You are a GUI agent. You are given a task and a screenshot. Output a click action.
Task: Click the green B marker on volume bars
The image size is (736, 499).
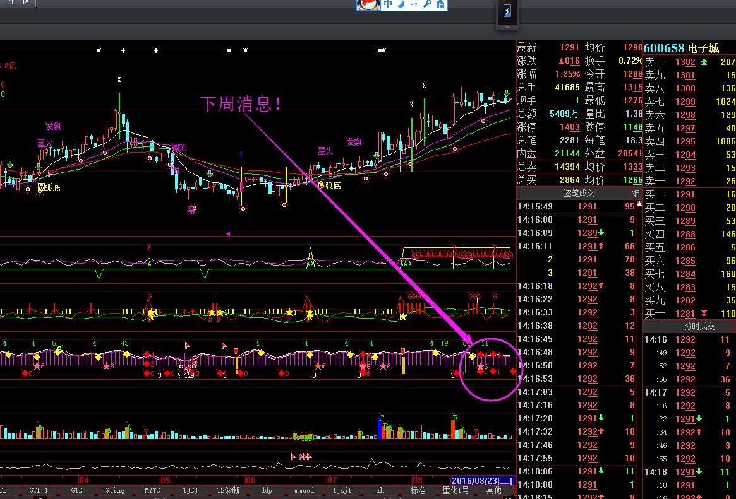click(x=455, y=418)
